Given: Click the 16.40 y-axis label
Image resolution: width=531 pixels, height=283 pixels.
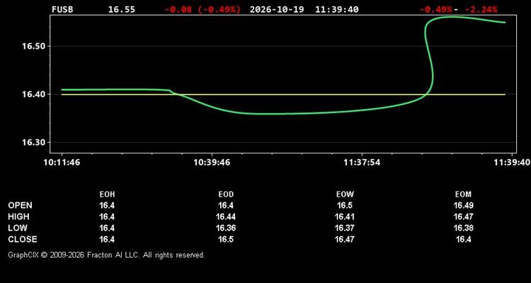Looking at the screenshot, I should pos(33,94).
